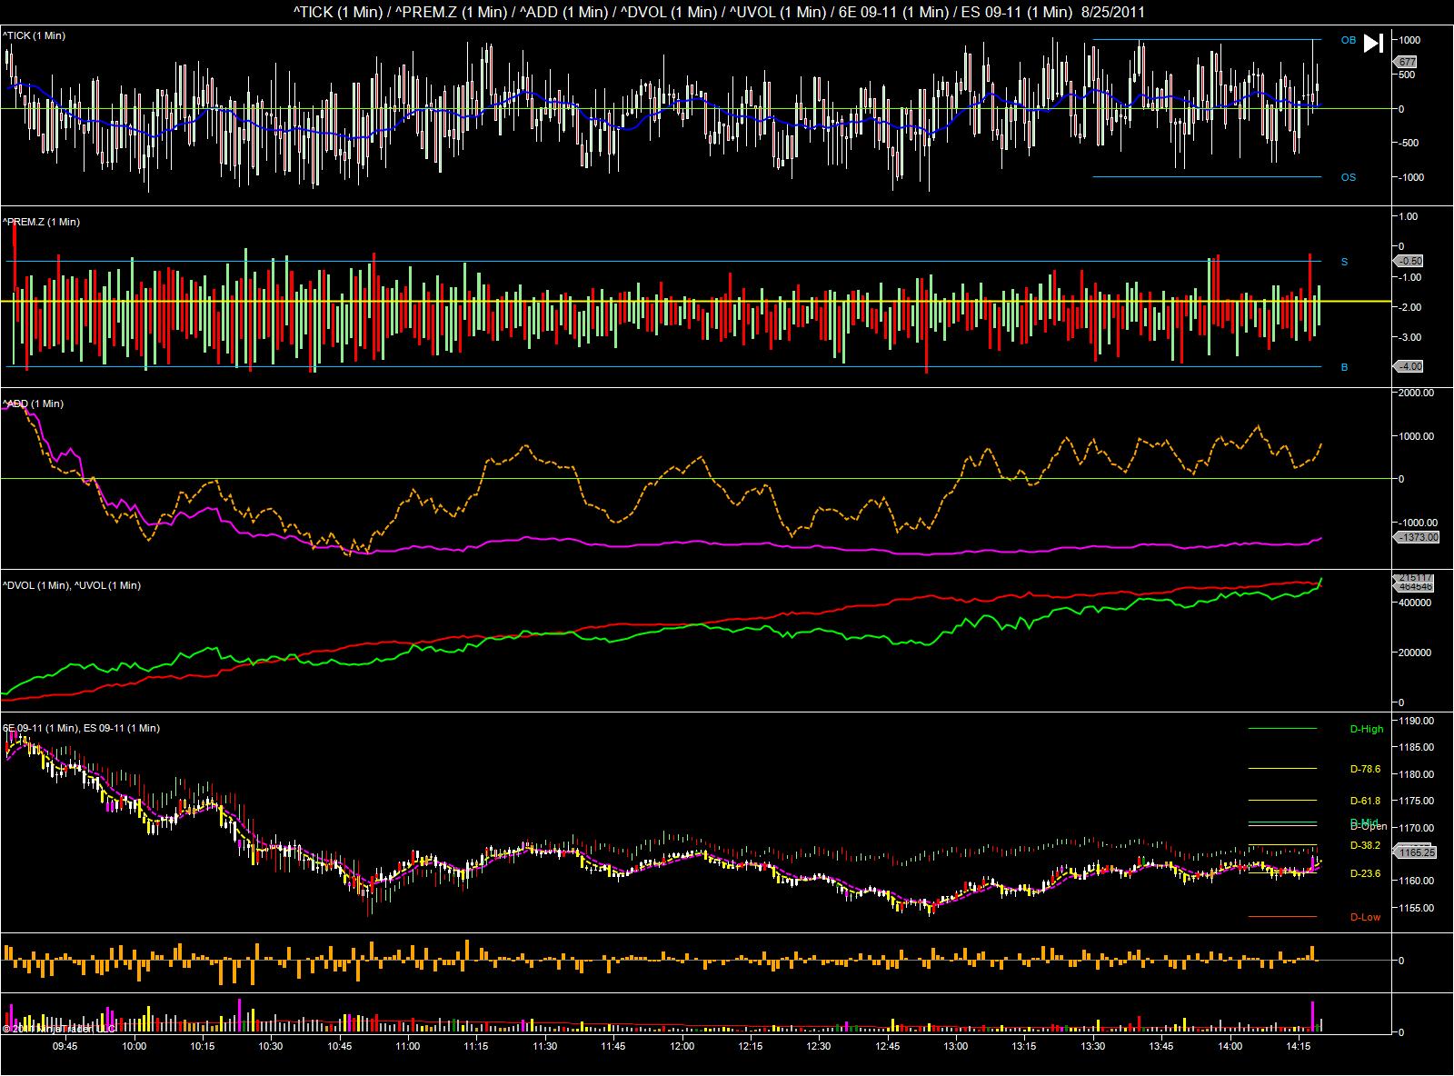Screen dimensions: 1454x1076
Task: Select the 1165.25 ES price marker
Action: click(1416, 853)
